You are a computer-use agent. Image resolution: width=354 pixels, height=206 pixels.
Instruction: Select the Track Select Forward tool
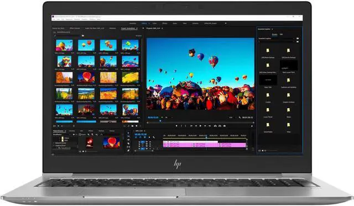128,136
